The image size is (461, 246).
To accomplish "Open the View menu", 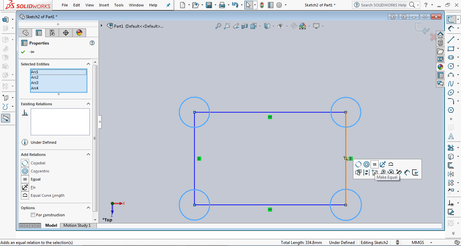I will coord(90,5).
